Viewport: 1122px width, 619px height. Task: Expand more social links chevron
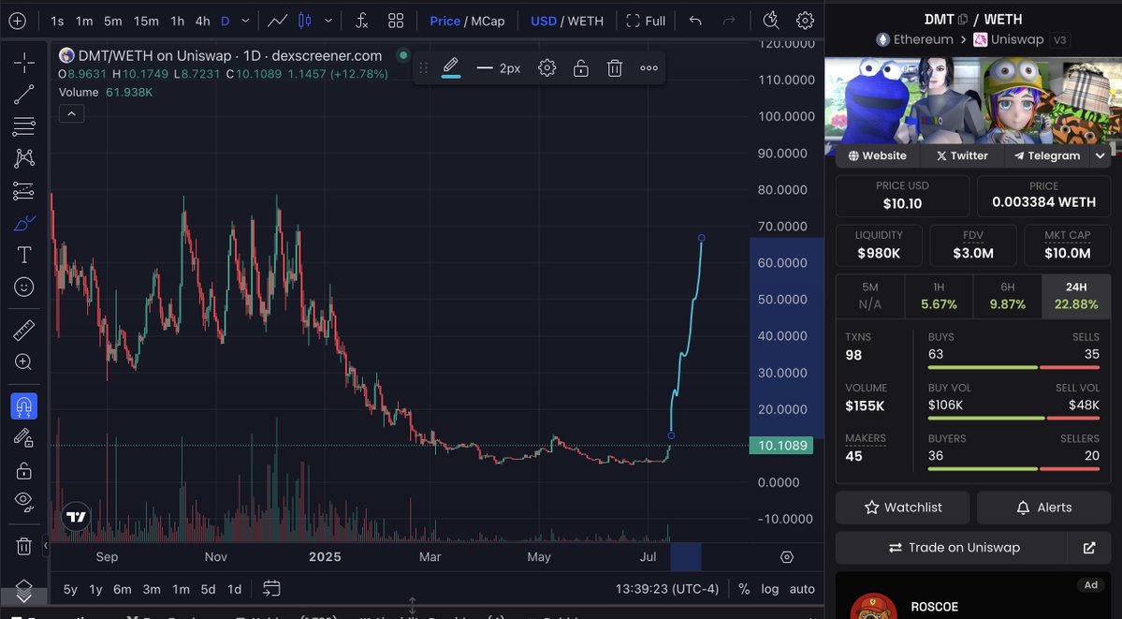(x=1100, y=155)
